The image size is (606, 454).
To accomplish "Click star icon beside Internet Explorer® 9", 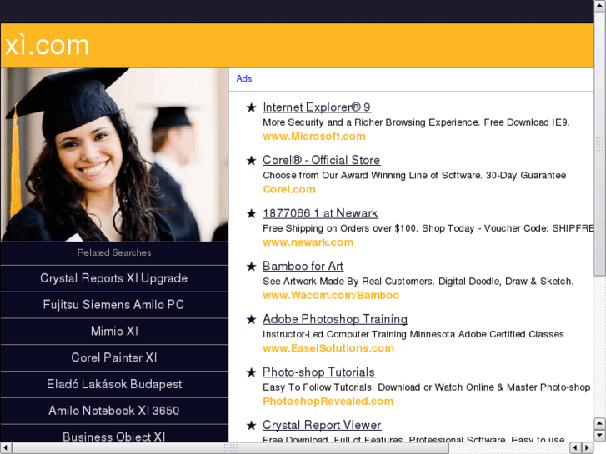I will (251, 107).
